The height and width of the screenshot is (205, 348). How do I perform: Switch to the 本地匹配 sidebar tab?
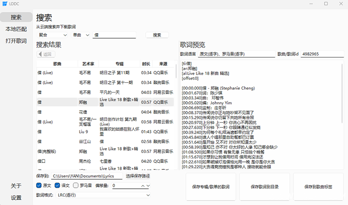[x=16, y=29]
